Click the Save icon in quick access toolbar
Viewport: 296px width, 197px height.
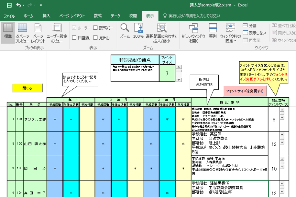(x=9, y=5)
